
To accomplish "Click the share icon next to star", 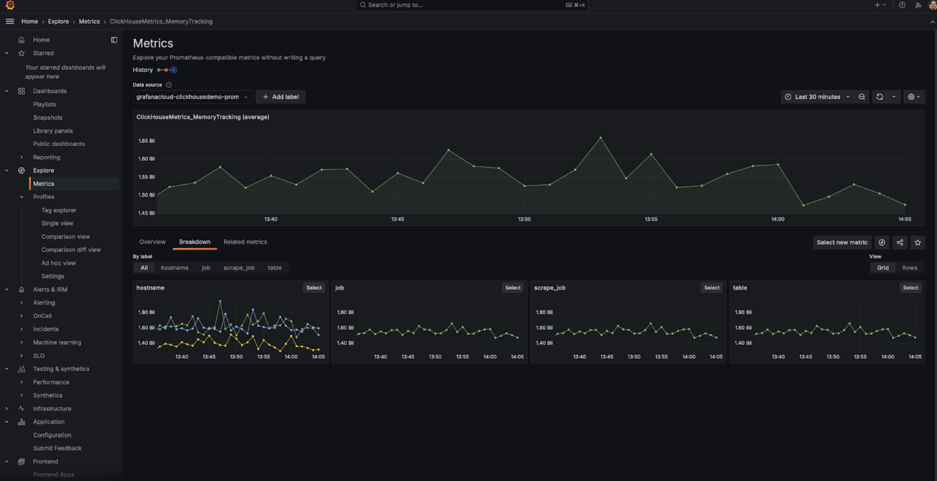I will point(900,242).
